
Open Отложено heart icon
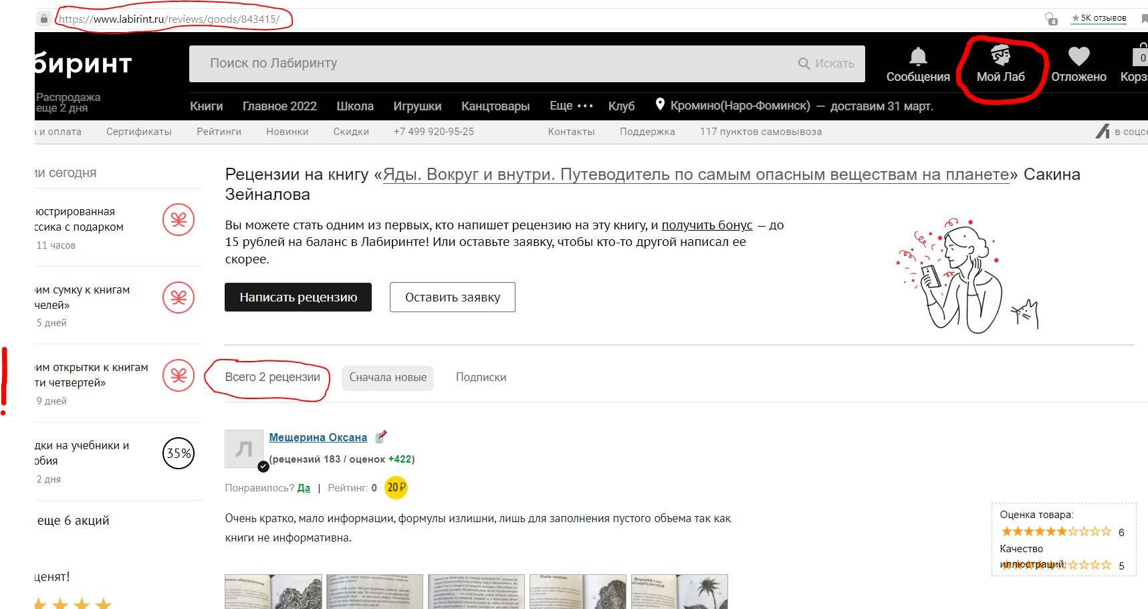[x=1078, y=56]
